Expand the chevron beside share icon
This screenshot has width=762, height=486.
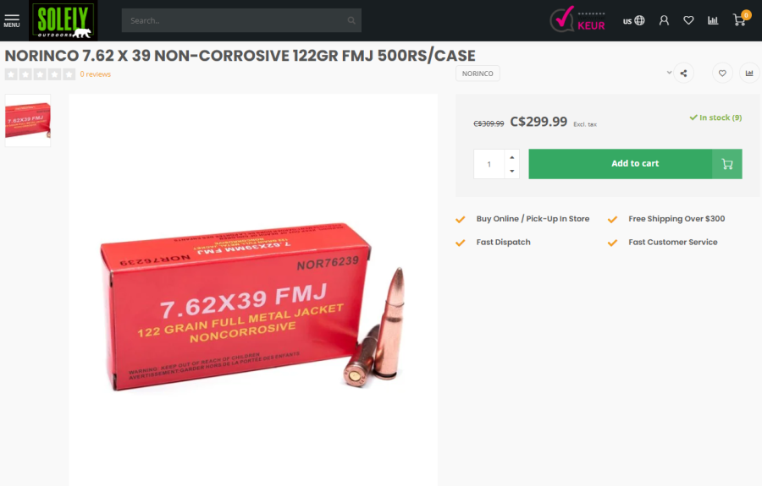(669, 73)
